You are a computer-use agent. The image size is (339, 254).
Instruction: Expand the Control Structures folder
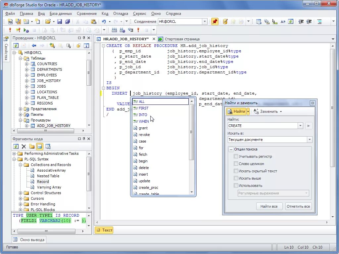point(20,193)
